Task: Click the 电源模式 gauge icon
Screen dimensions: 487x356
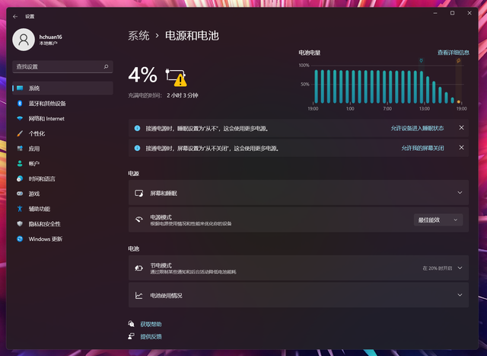Action: coord(138,220)
